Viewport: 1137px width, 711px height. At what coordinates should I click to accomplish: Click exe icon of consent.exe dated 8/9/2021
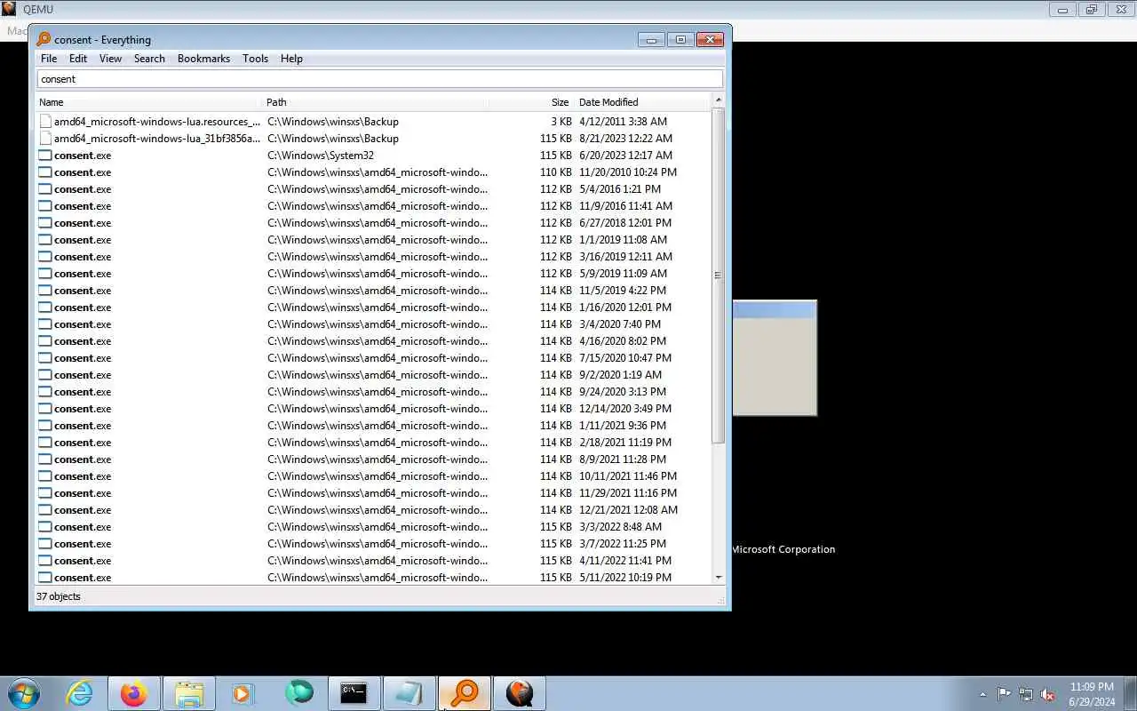pyautogui.click(x=45, y=459)
